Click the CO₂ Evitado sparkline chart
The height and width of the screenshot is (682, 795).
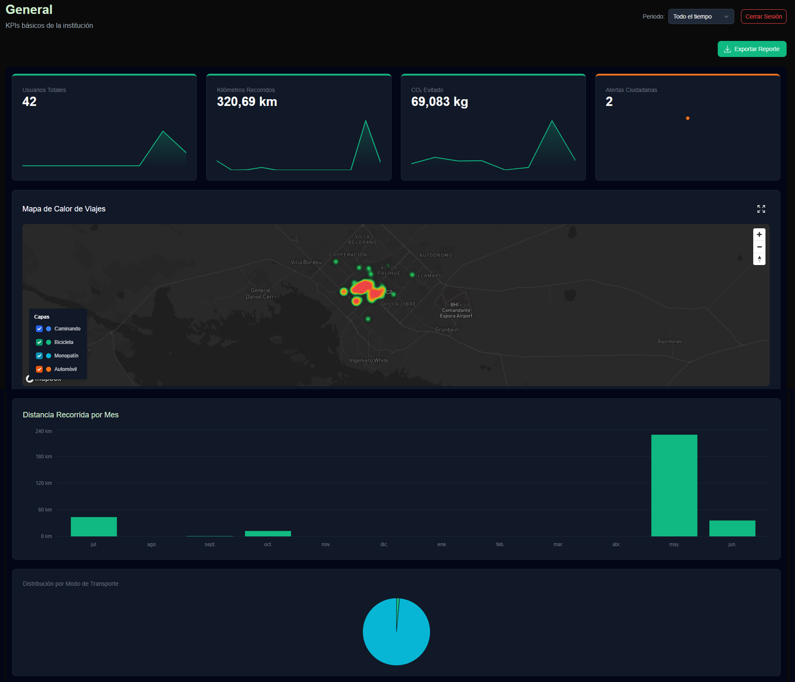[493, 146]
